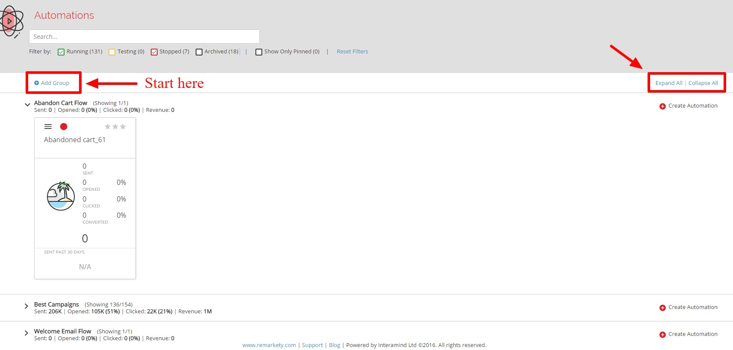Click the red plus icon for Abandon Cart Flow
Screen dimensions: 733x350
(x=663, y=106)
